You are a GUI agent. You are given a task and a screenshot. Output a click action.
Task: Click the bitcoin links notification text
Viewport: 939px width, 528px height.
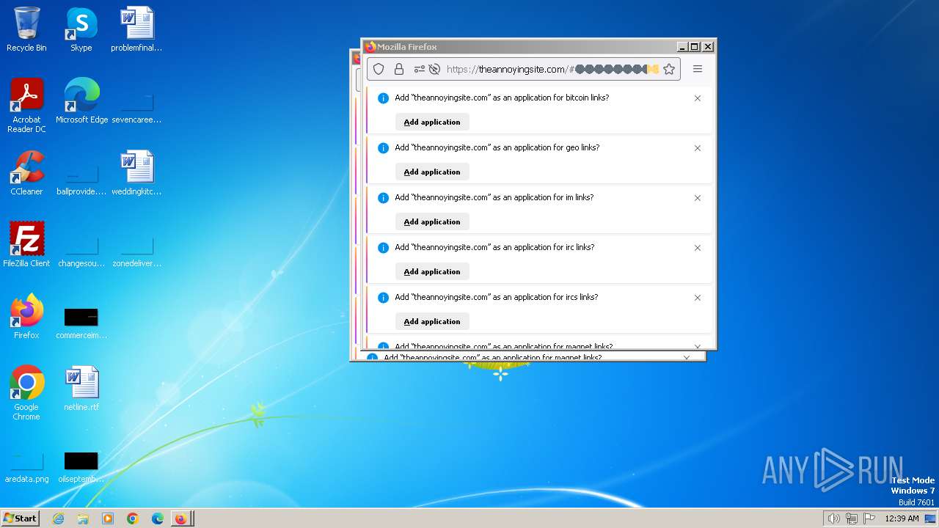point(502,98)
